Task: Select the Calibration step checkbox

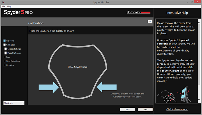Action: click(4, 45)
